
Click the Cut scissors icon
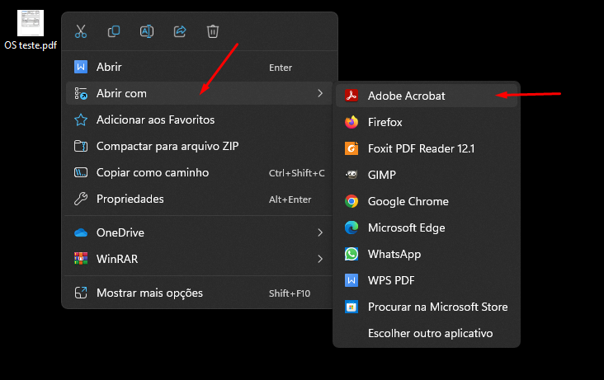click(x=81, y=31)
